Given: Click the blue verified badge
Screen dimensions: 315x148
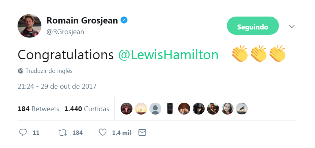Looking at the screenshot, I should click(124, 21).
